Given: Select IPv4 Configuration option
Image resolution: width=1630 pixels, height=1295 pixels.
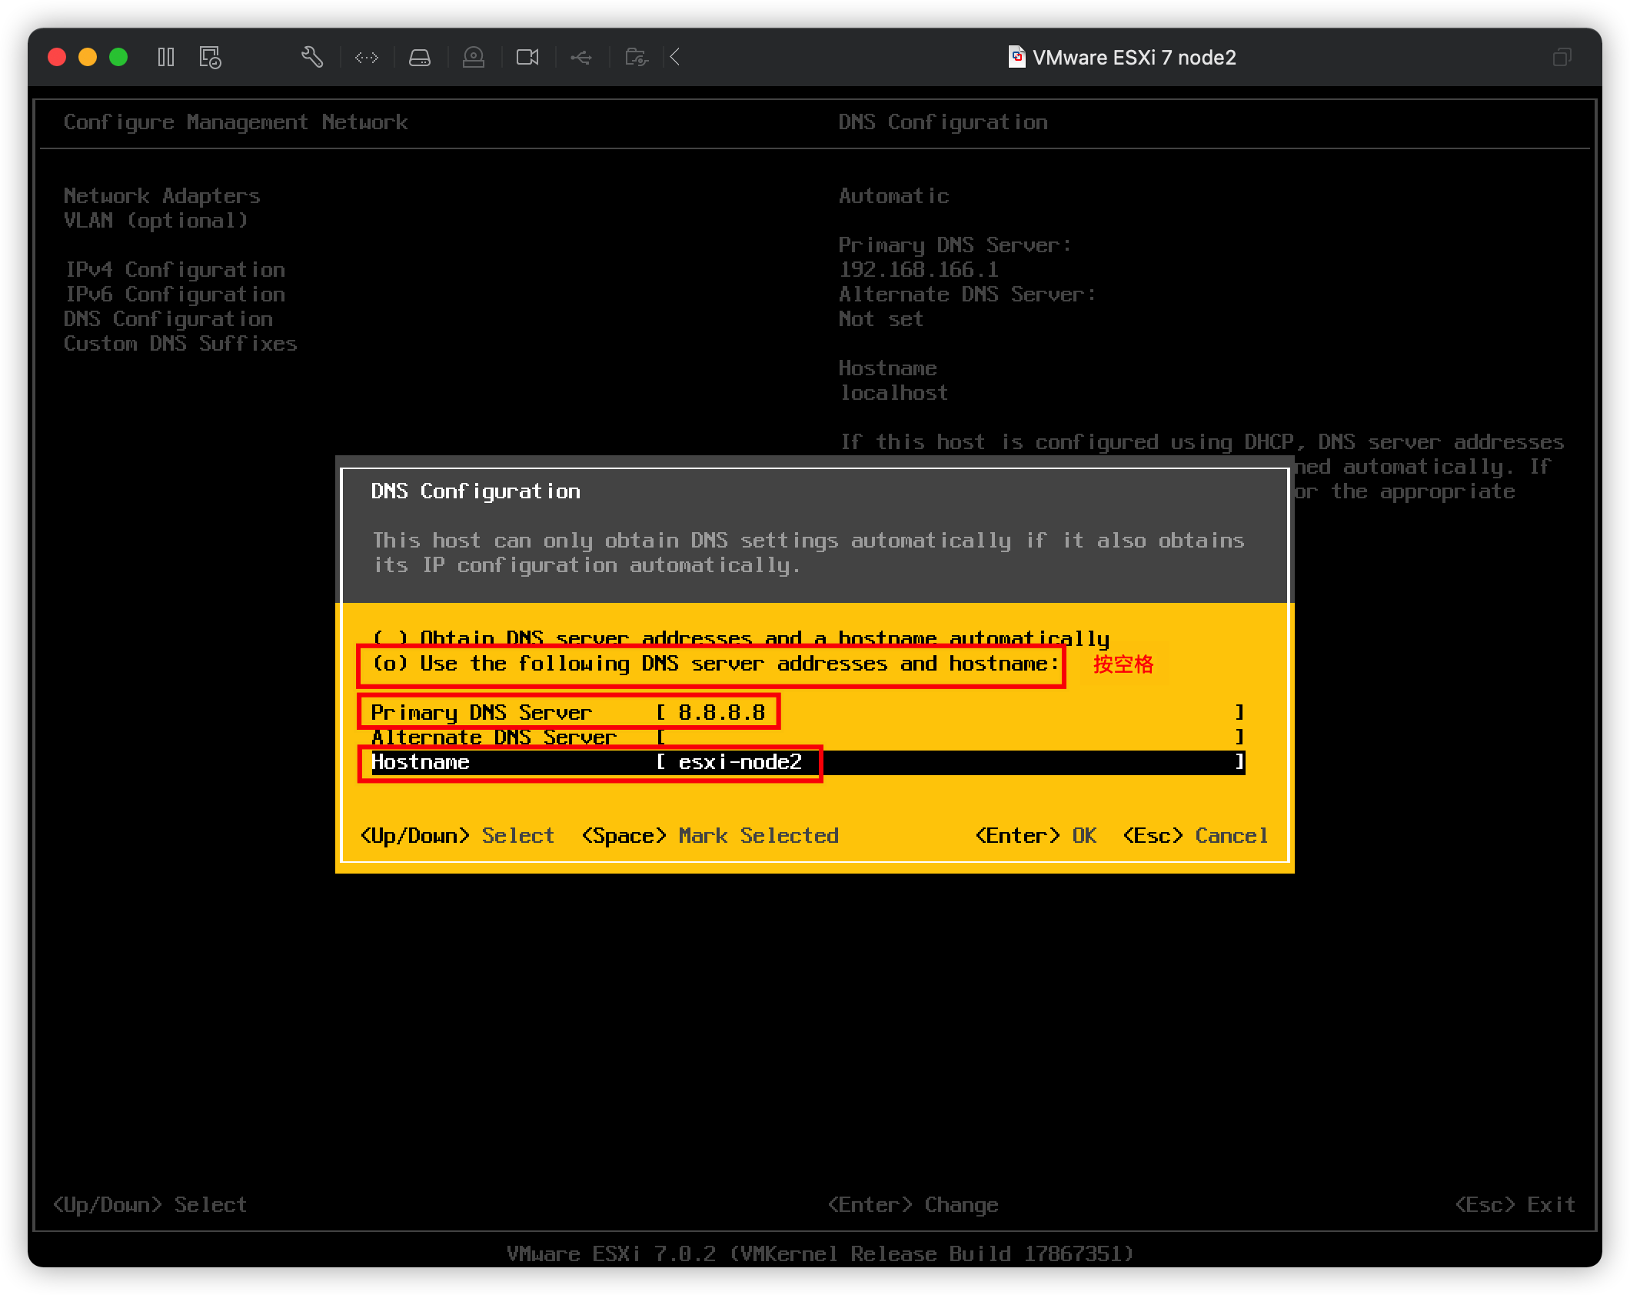Looking at the screenshot, I should click(x=175, y=269).
